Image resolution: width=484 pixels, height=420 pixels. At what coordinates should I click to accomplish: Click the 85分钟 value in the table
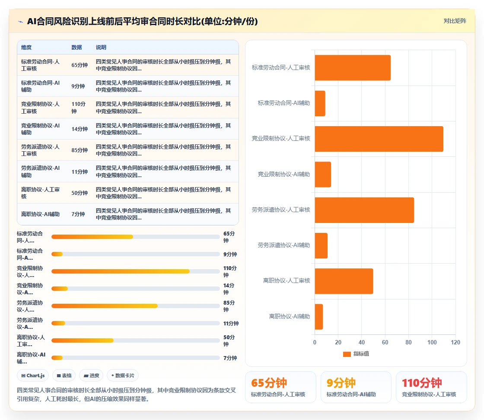[x=80, y=150]
